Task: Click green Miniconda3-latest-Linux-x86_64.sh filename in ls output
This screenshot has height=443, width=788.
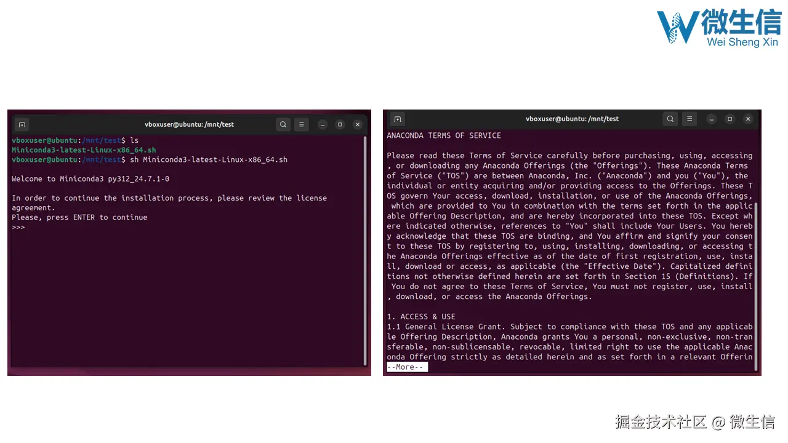Action: (x=84, y=150)
